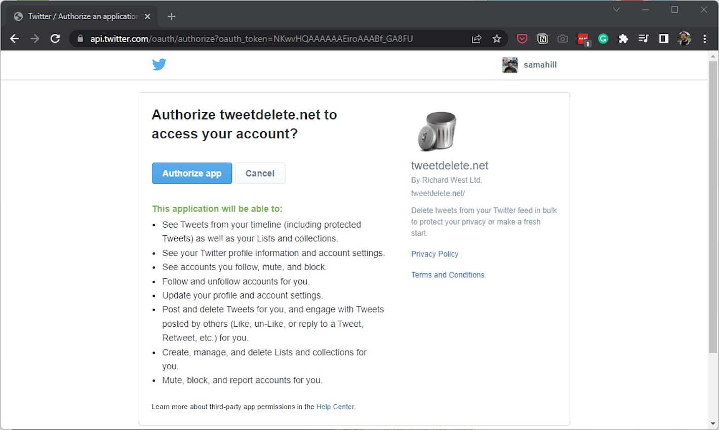Image resolution: width=719 pixels, height=430 pixels.
Task: View site information via the padlock icon
Action: (x=79, y=38)
